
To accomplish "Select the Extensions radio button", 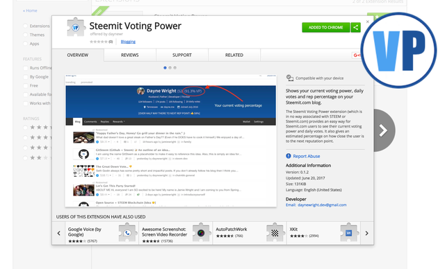I will (x=26, y=26).
